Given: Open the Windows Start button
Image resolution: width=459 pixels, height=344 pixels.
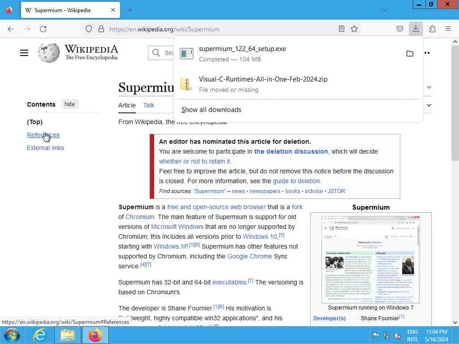Looking at the screenshot, I should [x=12, y=335].
